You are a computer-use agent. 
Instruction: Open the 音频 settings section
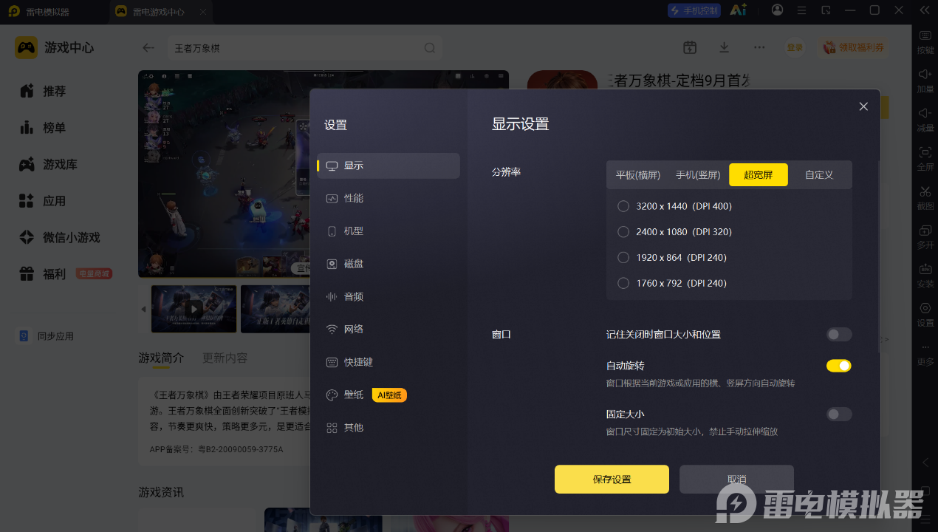[388, 296]
